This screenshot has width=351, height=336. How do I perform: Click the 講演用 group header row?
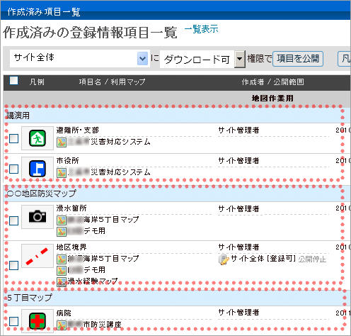click(x=173, y=116)
